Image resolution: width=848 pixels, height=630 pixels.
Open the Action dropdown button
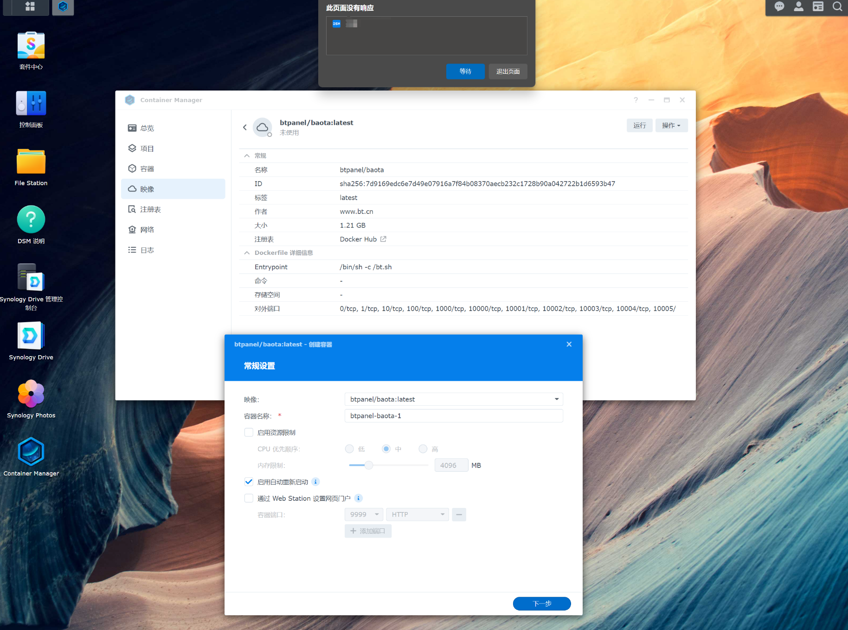point(671,125)
